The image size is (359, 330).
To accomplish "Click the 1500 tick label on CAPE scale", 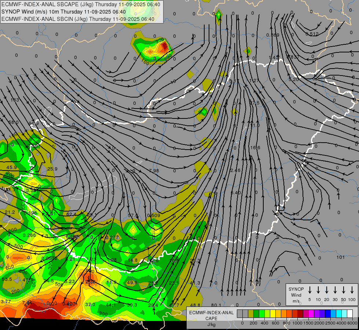I will point(308,323).
